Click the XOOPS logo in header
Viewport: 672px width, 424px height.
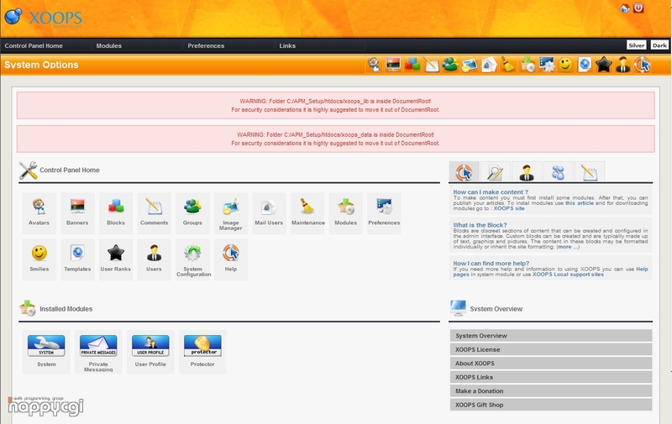44,17
